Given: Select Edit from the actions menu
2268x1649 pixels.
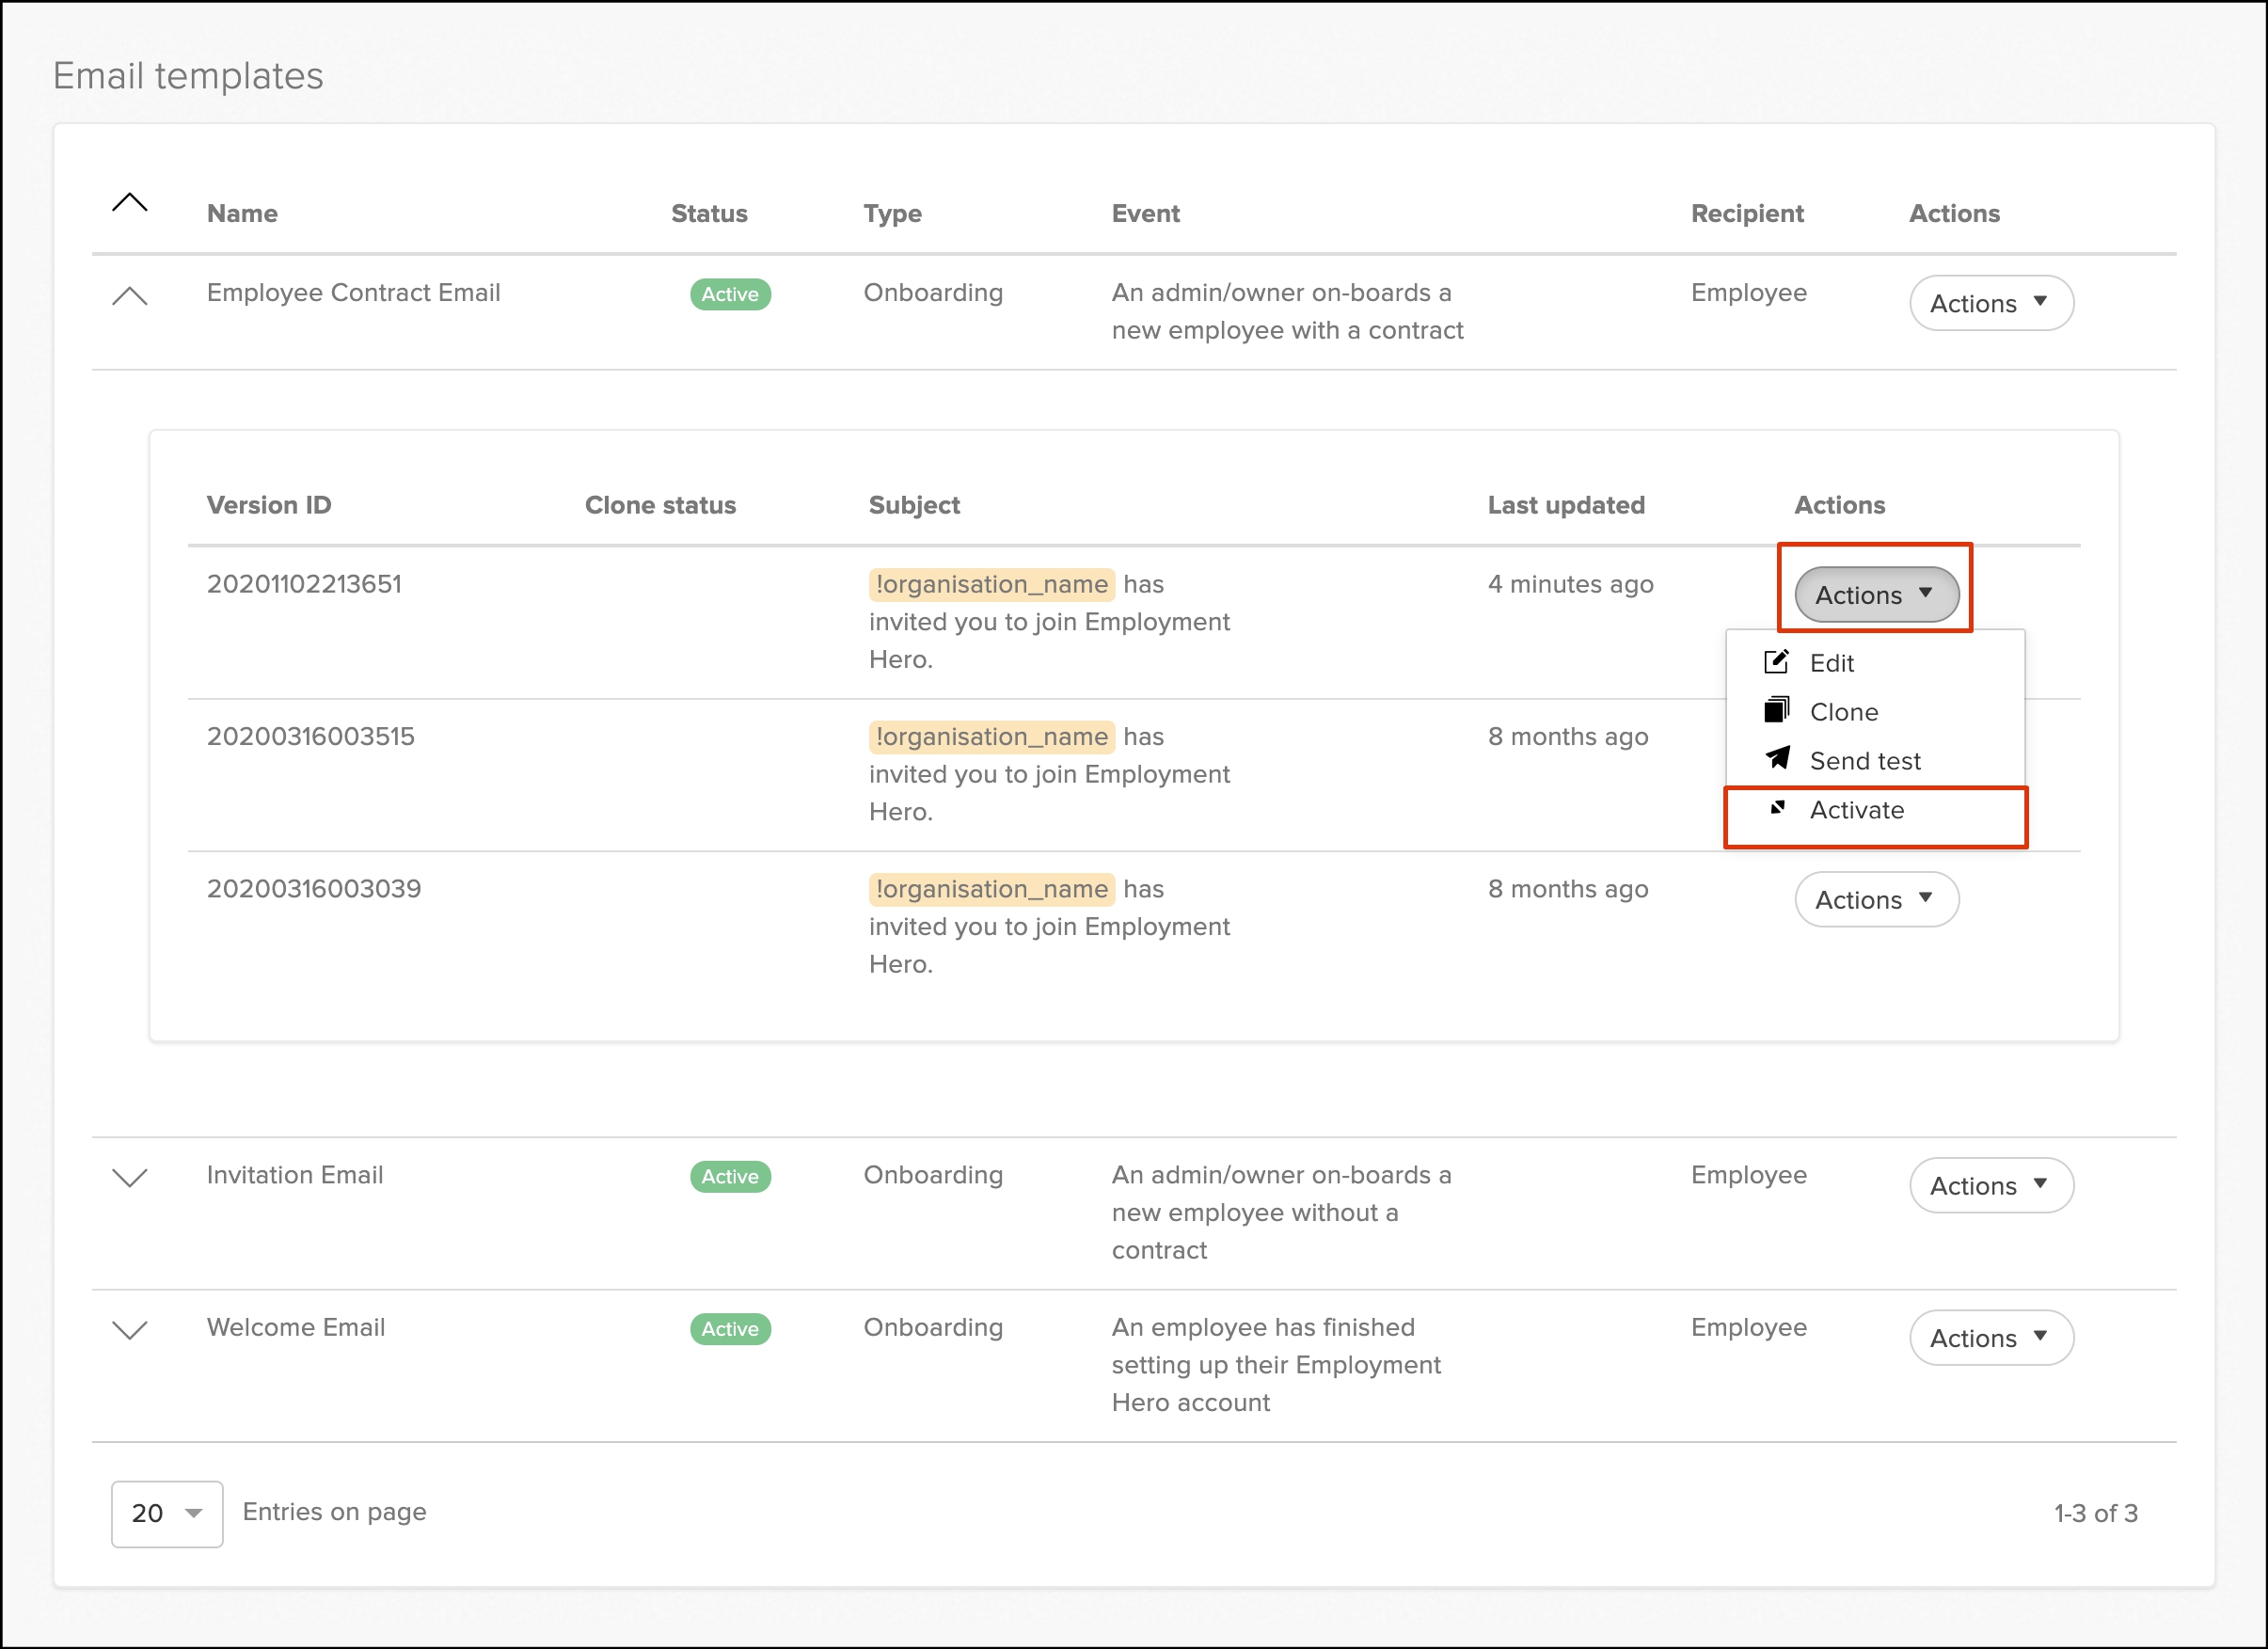Looking at the screenshot, I should [x=1831, y=663].
